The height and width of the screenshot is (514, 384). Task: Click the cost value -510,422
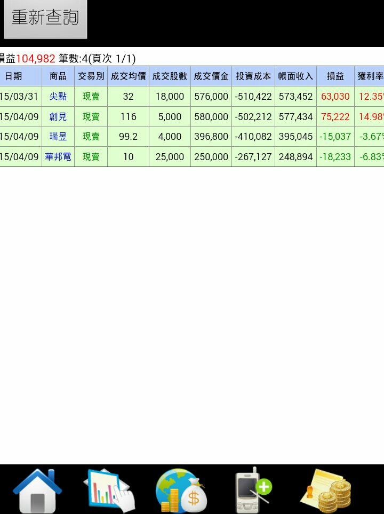[x=253, y=97]
